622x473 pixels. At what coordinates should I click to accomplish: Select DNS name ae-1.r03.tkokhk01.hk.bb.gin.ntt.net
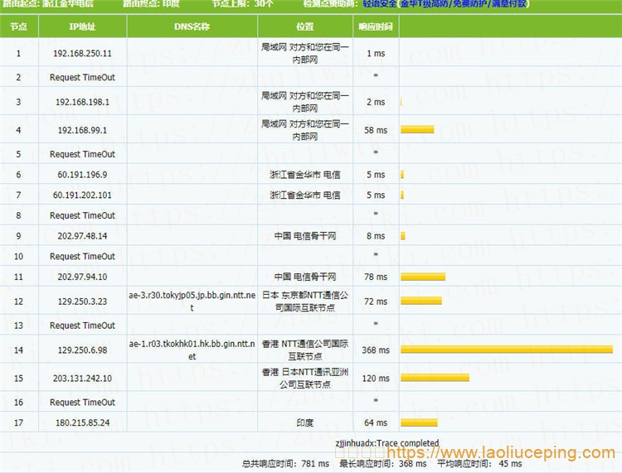(x=192, y=350)
